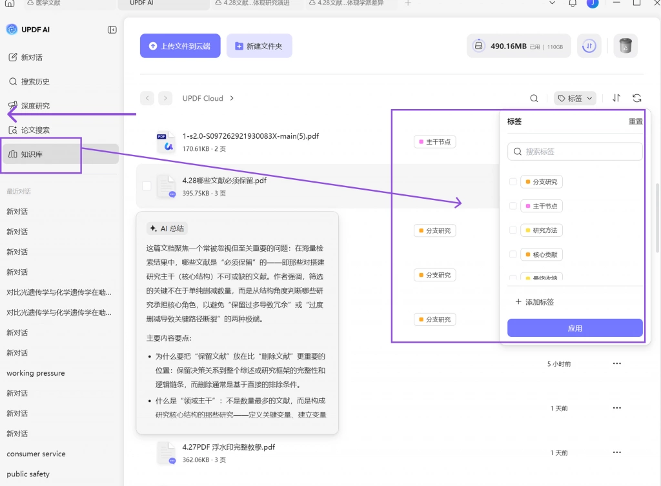The height and width of the screenshot is (486, 661).
Task: Check the 分支研究 tag checkbox
Action: tap(513, 181)
